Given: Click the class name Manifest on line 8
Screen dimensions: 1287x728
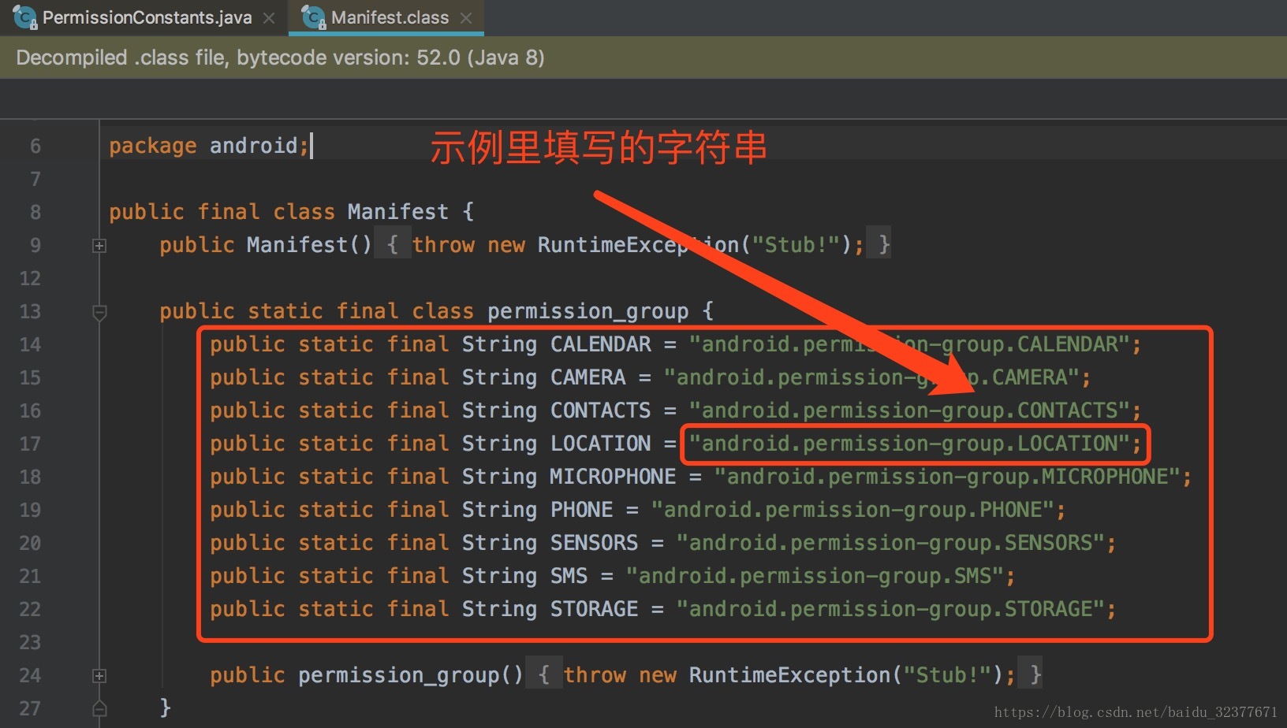Looking at the screenshot, I should (397, 212).
